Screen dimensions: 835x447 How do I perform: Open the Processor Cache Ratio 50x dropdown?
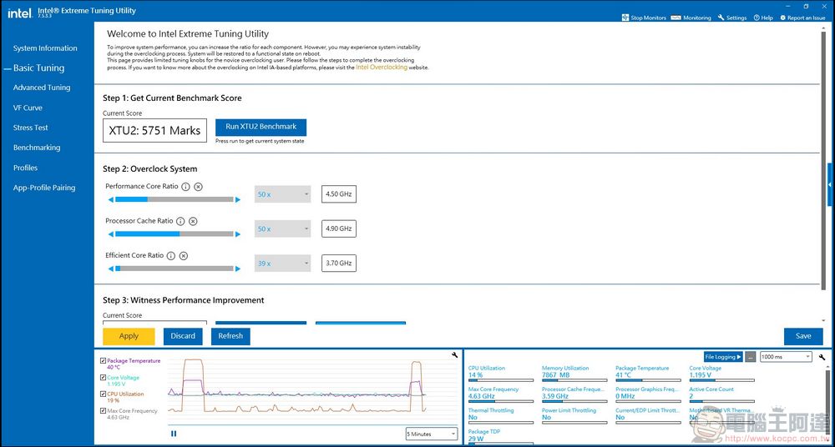tap(283, 229)
